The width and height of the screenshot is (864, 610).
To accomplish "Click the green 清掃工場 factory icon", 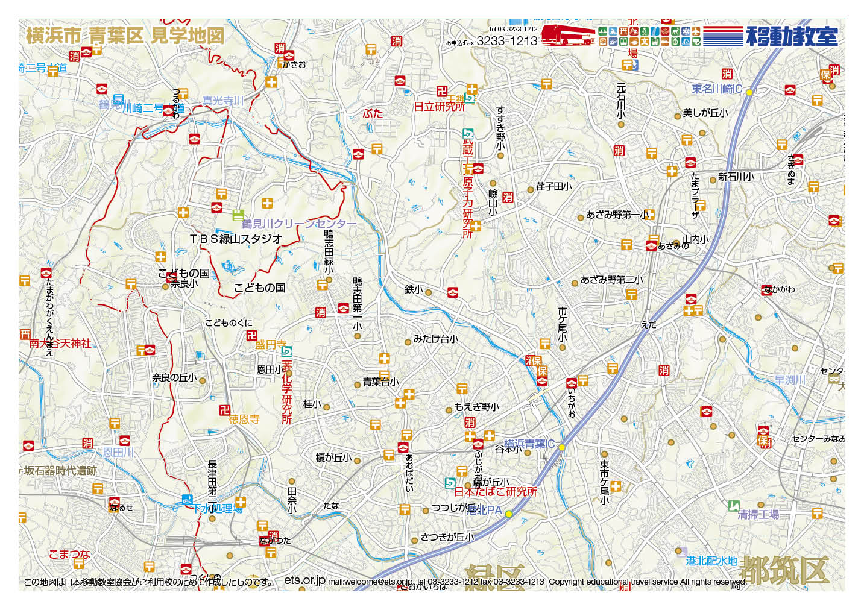I will [734, 506].
